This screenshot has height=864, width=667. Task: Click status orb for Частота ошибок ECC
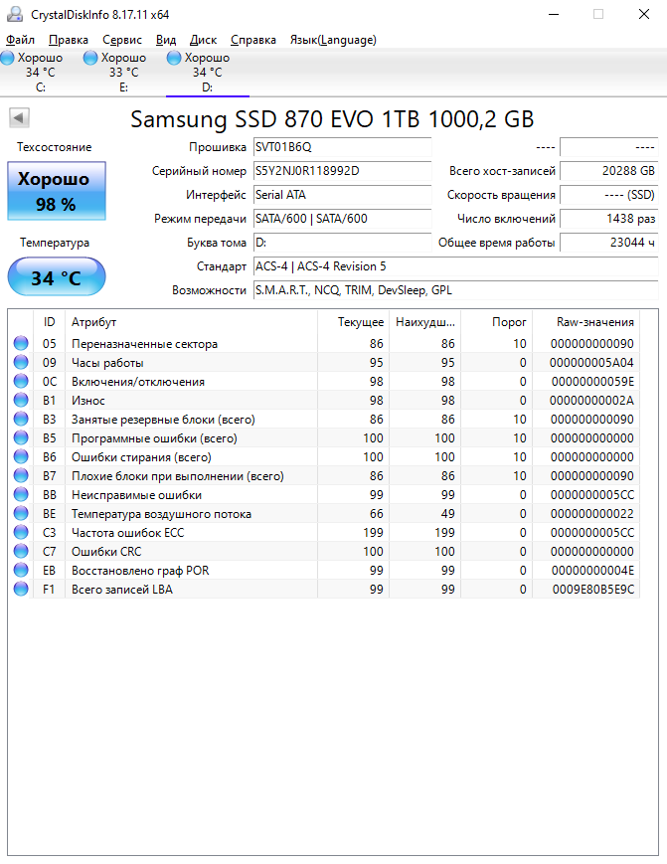pos(21,533)
